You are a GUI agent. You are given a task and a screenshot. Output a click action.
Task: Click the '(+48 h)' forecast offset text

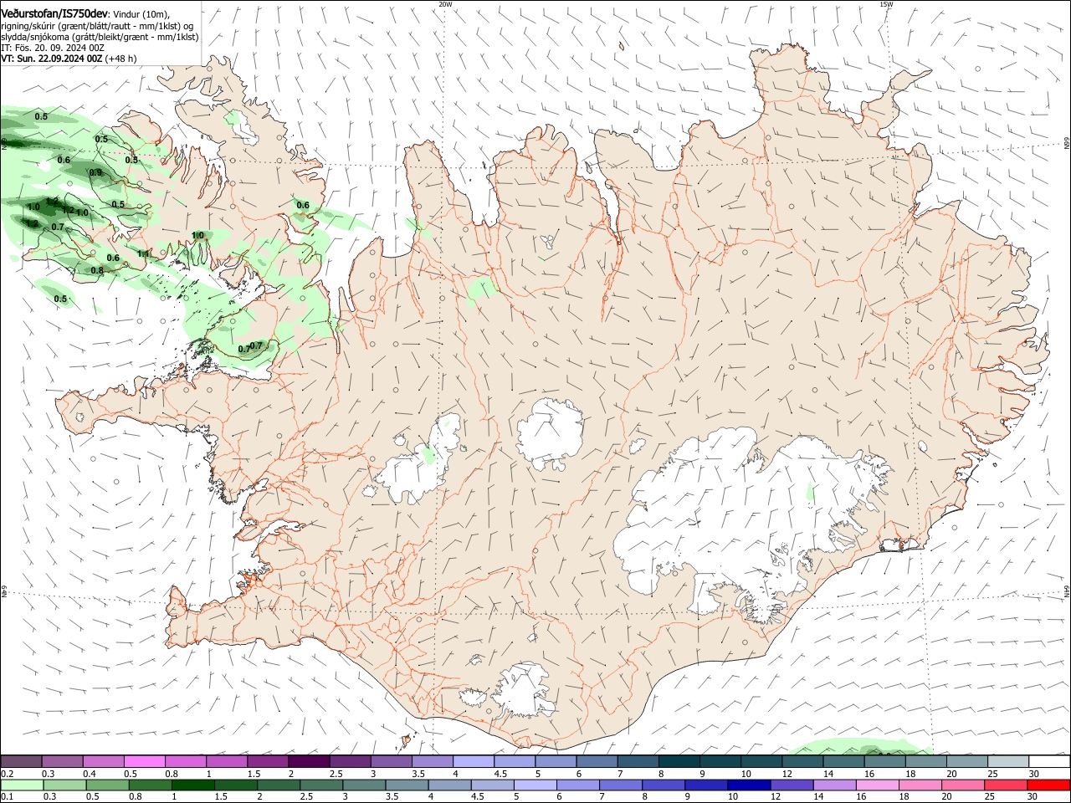click(121, 59)
